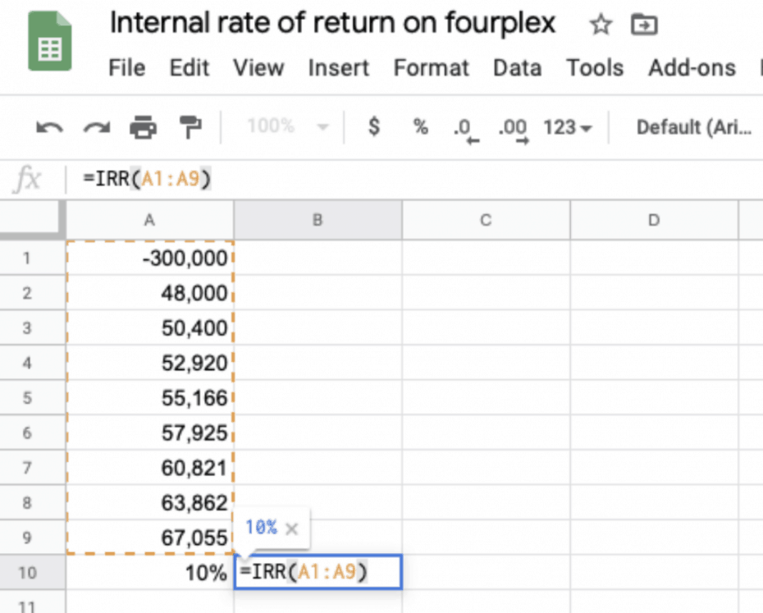Select cell containing 50,400
This screenshot has width=763, height=613.
pos(150,327)
